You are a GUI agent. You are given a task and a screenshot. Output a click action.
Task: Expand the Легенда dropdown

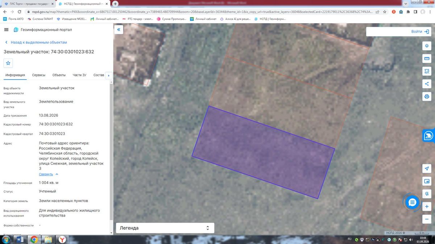[165, 228]
